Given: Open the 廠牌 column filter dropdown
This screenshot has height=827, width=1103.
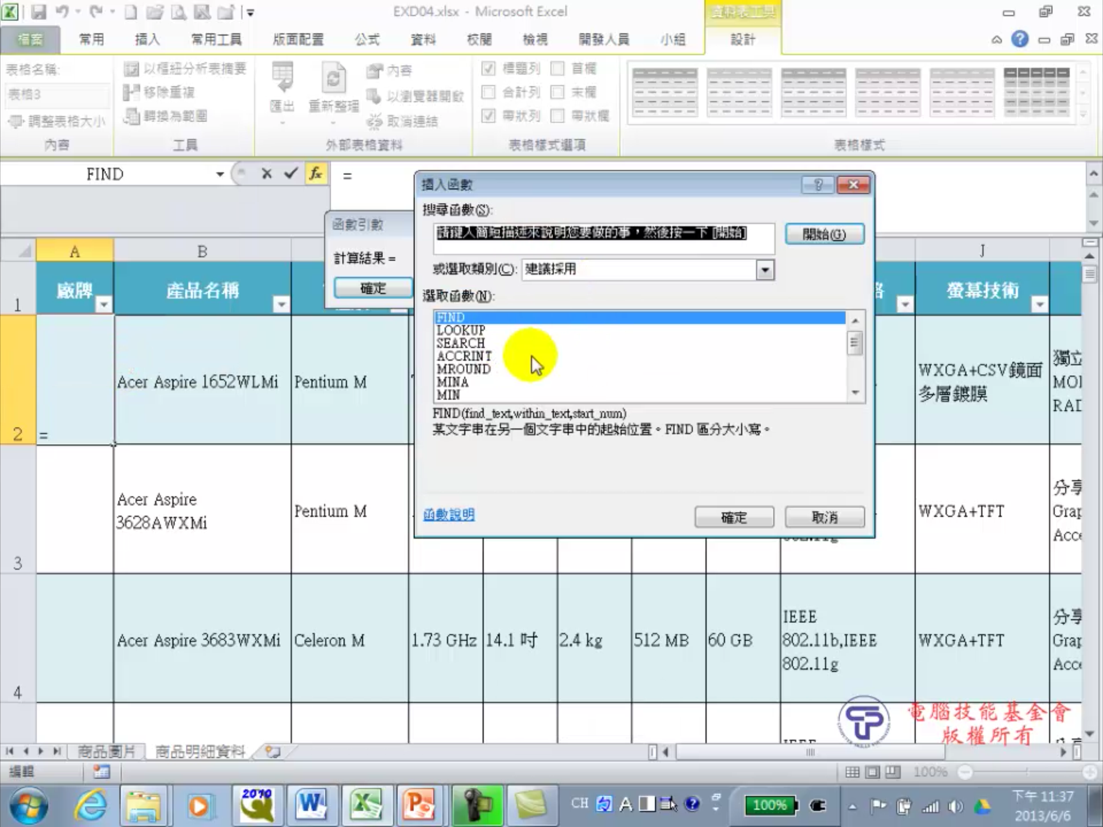Looking at the screenshot, I should [x=103, y=304].
